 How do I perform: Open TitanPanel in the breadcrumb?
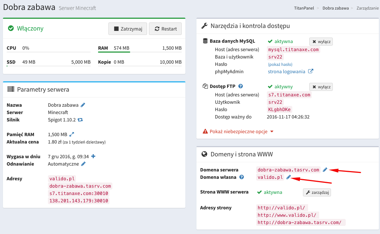coord(304,8)
